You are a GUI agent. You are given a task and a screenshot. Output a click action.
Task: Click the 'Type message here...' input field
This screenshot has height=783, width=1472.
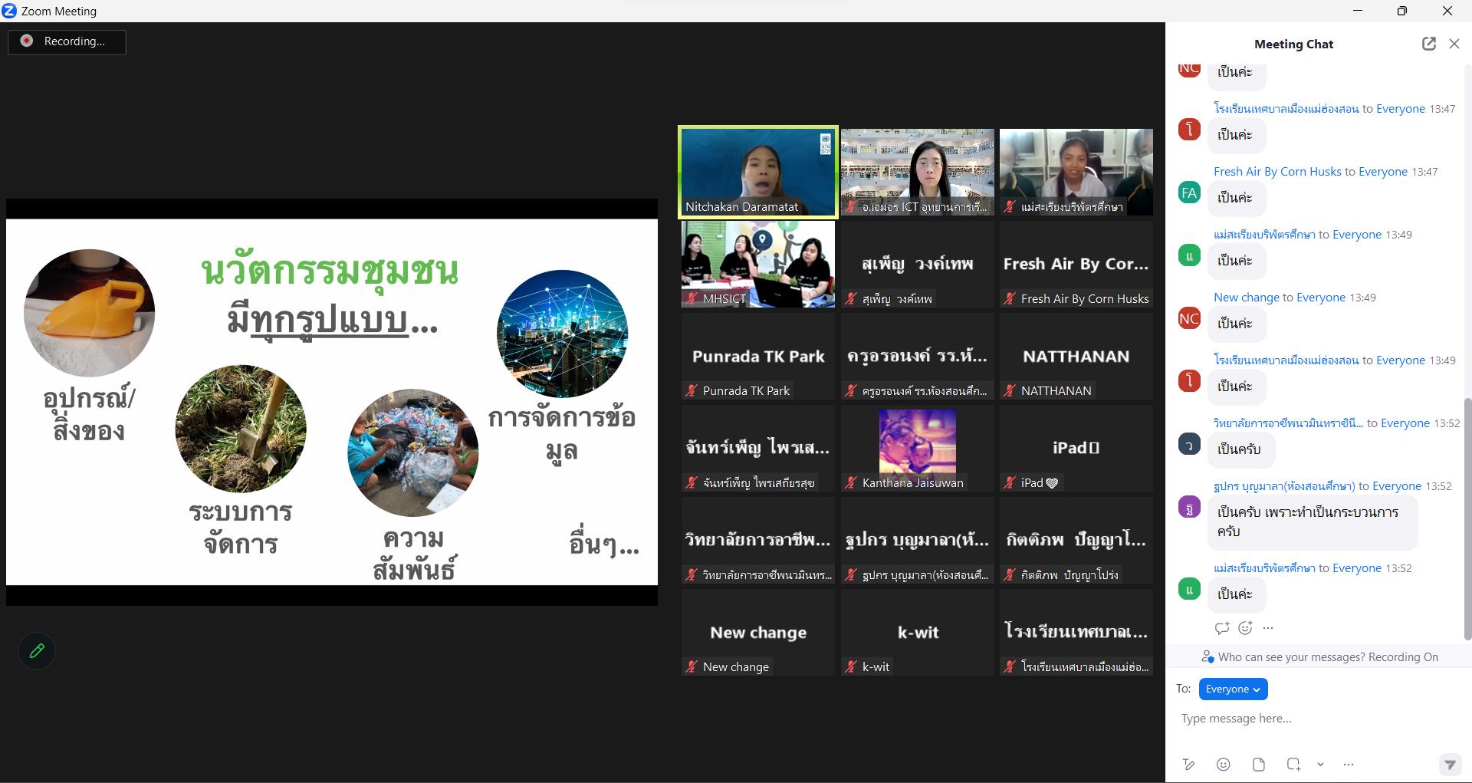coord(1303,719)
